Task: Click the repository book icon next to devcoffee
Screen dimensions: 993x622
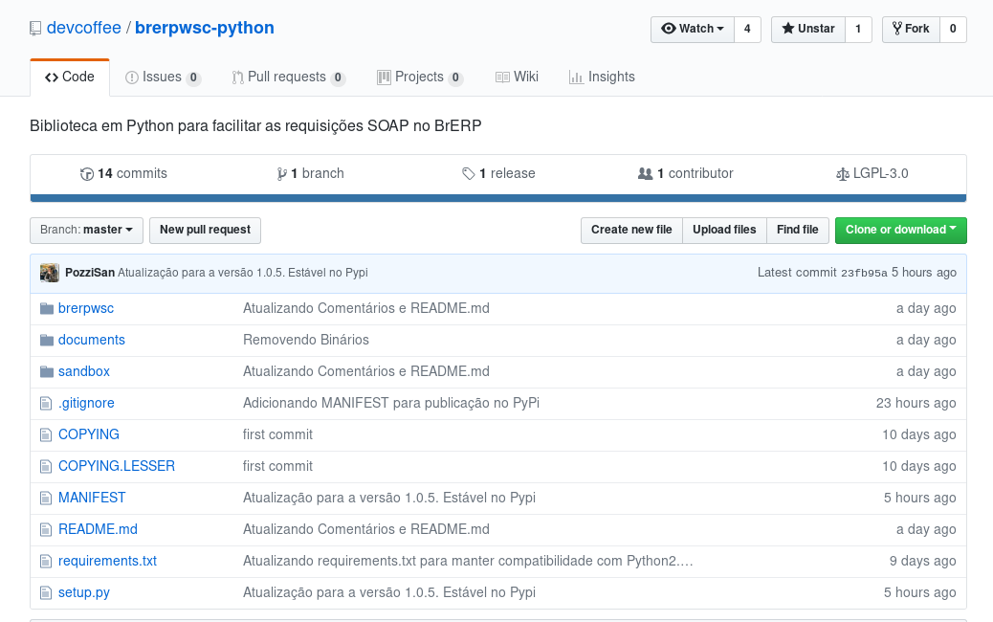Action: 35,28
